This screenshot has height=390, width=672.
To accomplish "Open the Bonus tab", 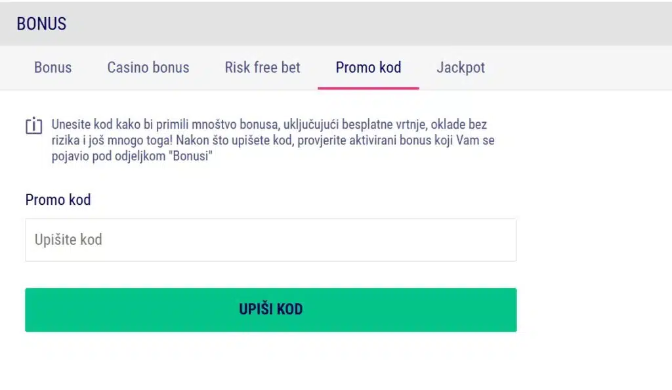I will point(52,68).
